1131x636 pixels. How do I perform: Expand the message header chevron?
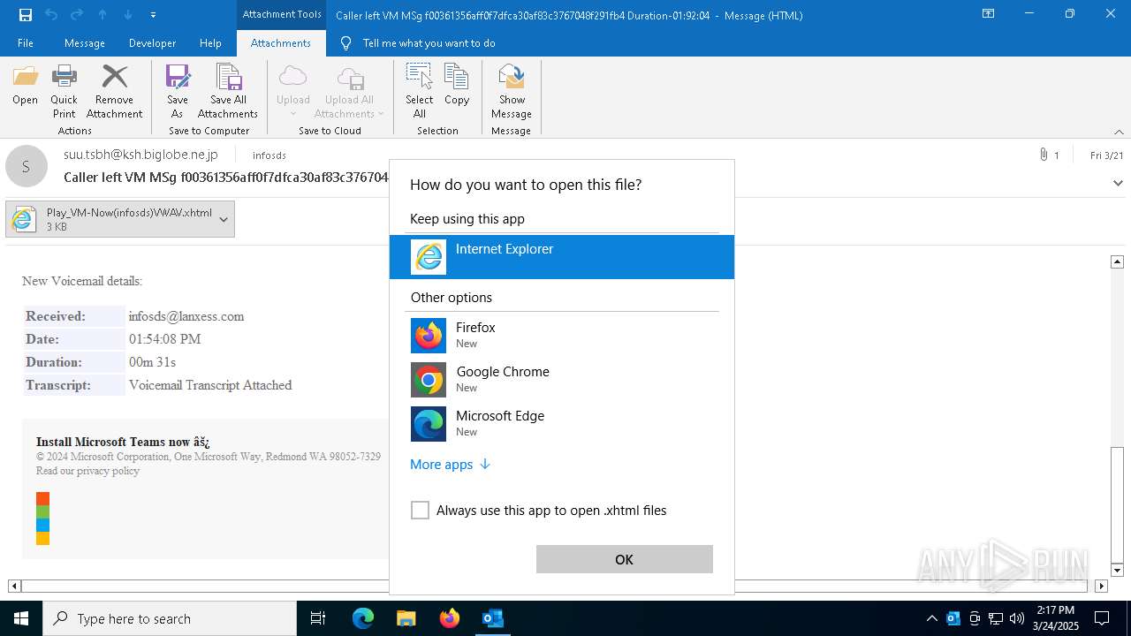click(1118, 184)
